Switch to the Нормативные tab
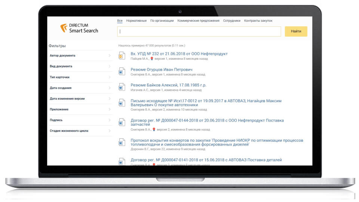This screenshot has height=202, width=359. [136, 21]
